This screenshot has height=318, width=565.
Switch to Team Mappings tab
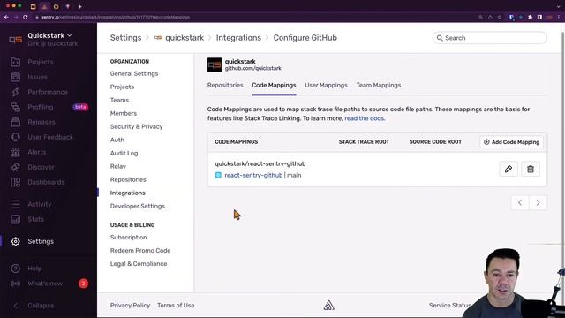coord(379,86)
